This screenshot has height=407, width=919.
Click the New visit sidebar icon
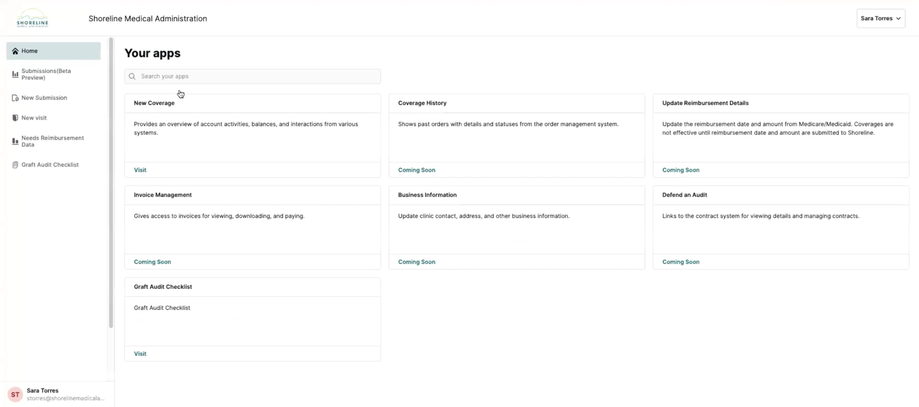[x=15, y=118]
